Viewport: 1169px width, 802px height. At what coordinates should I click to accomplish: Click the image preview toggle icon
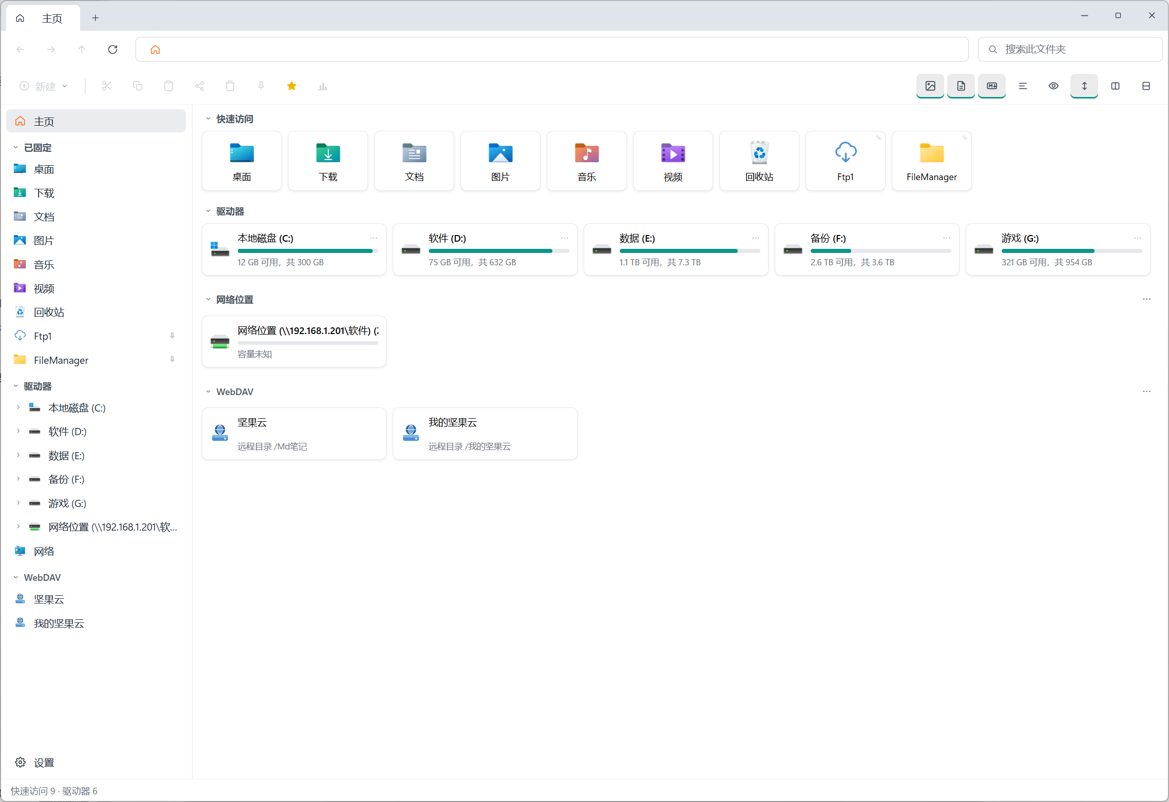[930, 86]
